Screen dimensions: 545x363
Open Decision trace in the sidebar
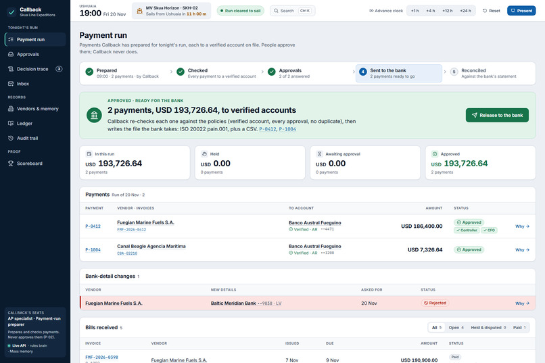click(x=35, y=69)
